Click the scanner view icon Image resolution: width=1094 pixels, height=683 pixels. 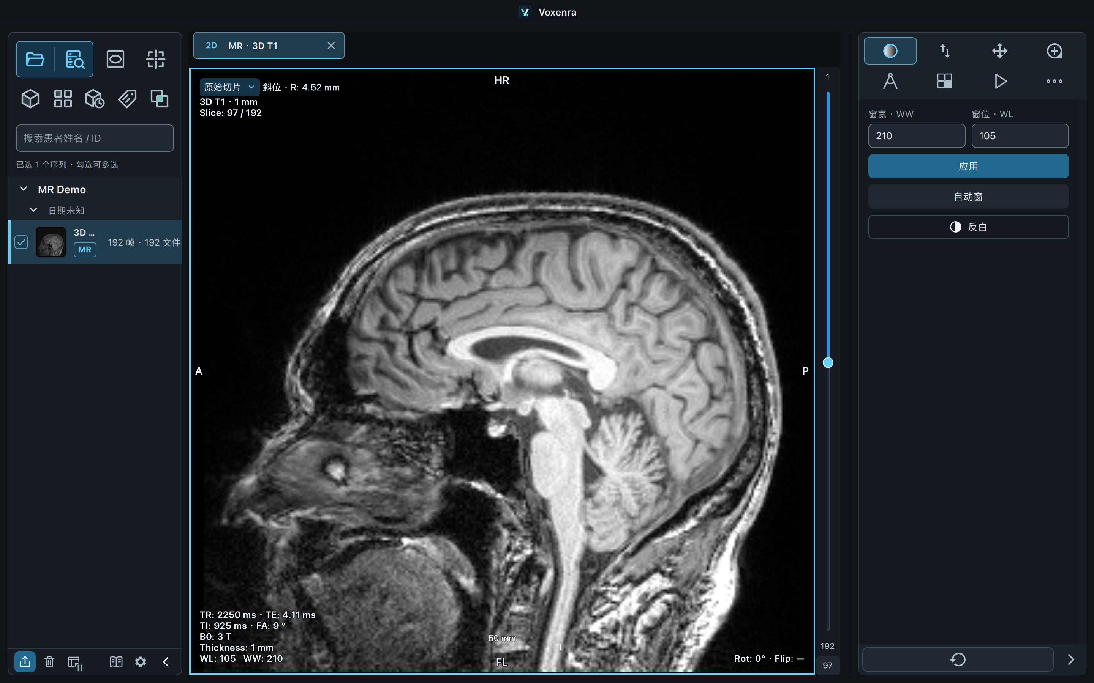115,59
